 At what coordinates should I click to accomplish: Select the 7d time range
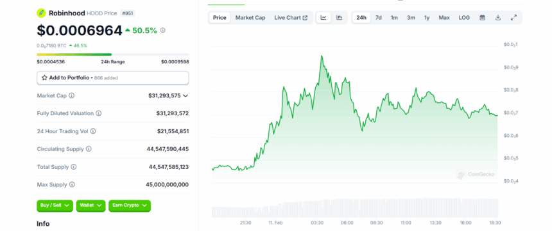click(x=379, y=17)
